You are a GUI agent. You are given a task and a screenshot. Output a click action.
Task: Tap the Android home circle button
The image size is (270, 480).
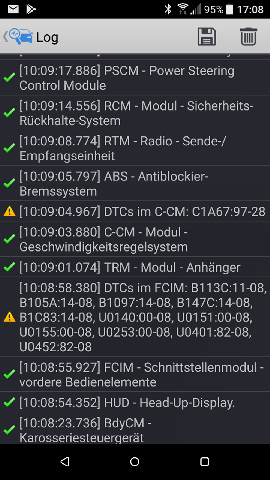134,461
